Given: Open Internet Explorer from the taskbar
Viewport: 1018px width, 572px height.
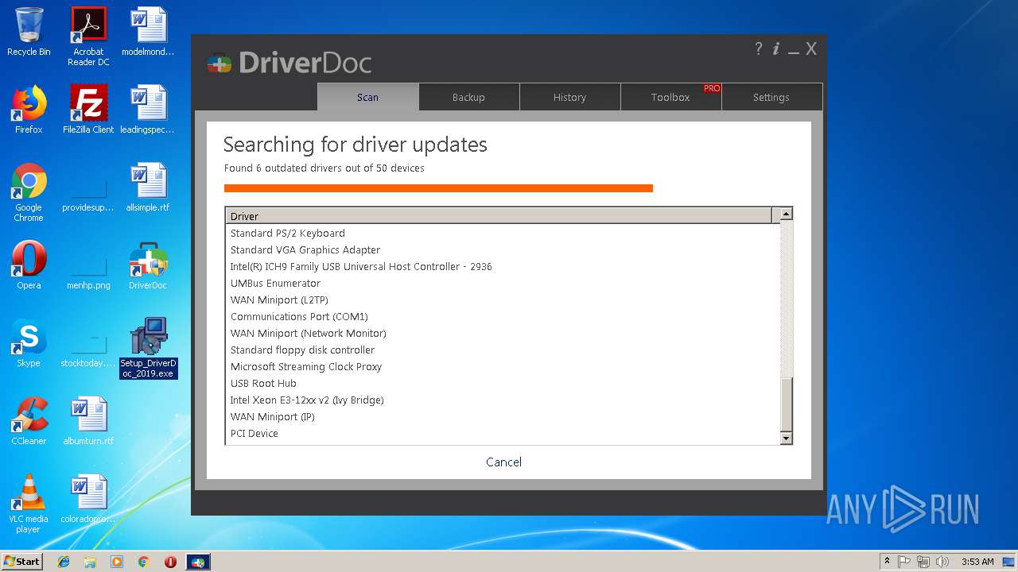Looking at the screenshot, I should pos(64,562).
